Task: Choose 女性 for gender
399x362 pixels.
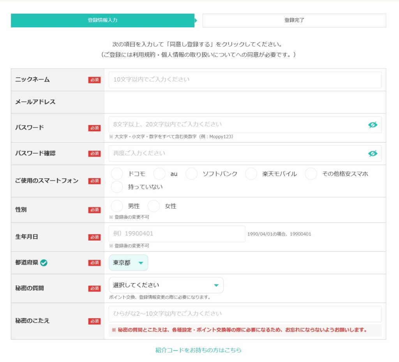Action: (x=154, y=206)
